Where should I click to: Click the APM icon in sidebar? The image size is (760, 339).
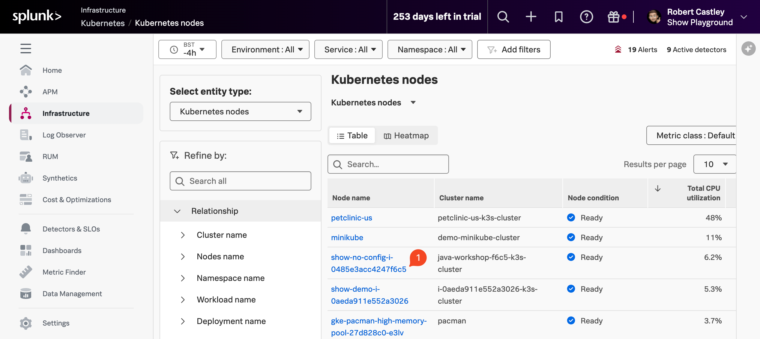point(26,92)
